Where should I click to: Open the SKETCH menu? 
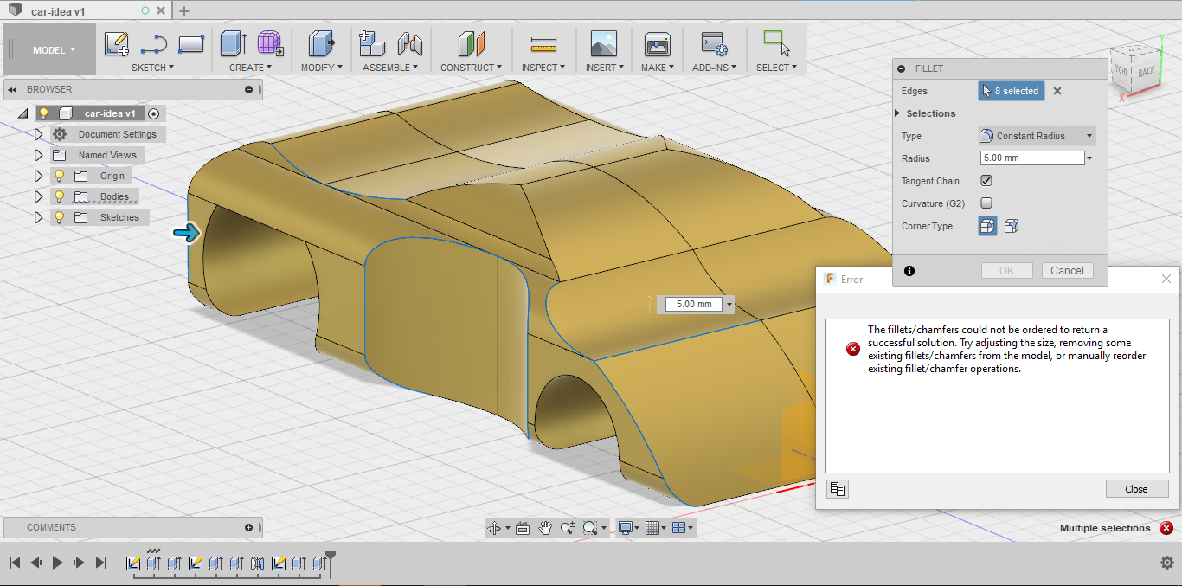(x=152, y=68)
